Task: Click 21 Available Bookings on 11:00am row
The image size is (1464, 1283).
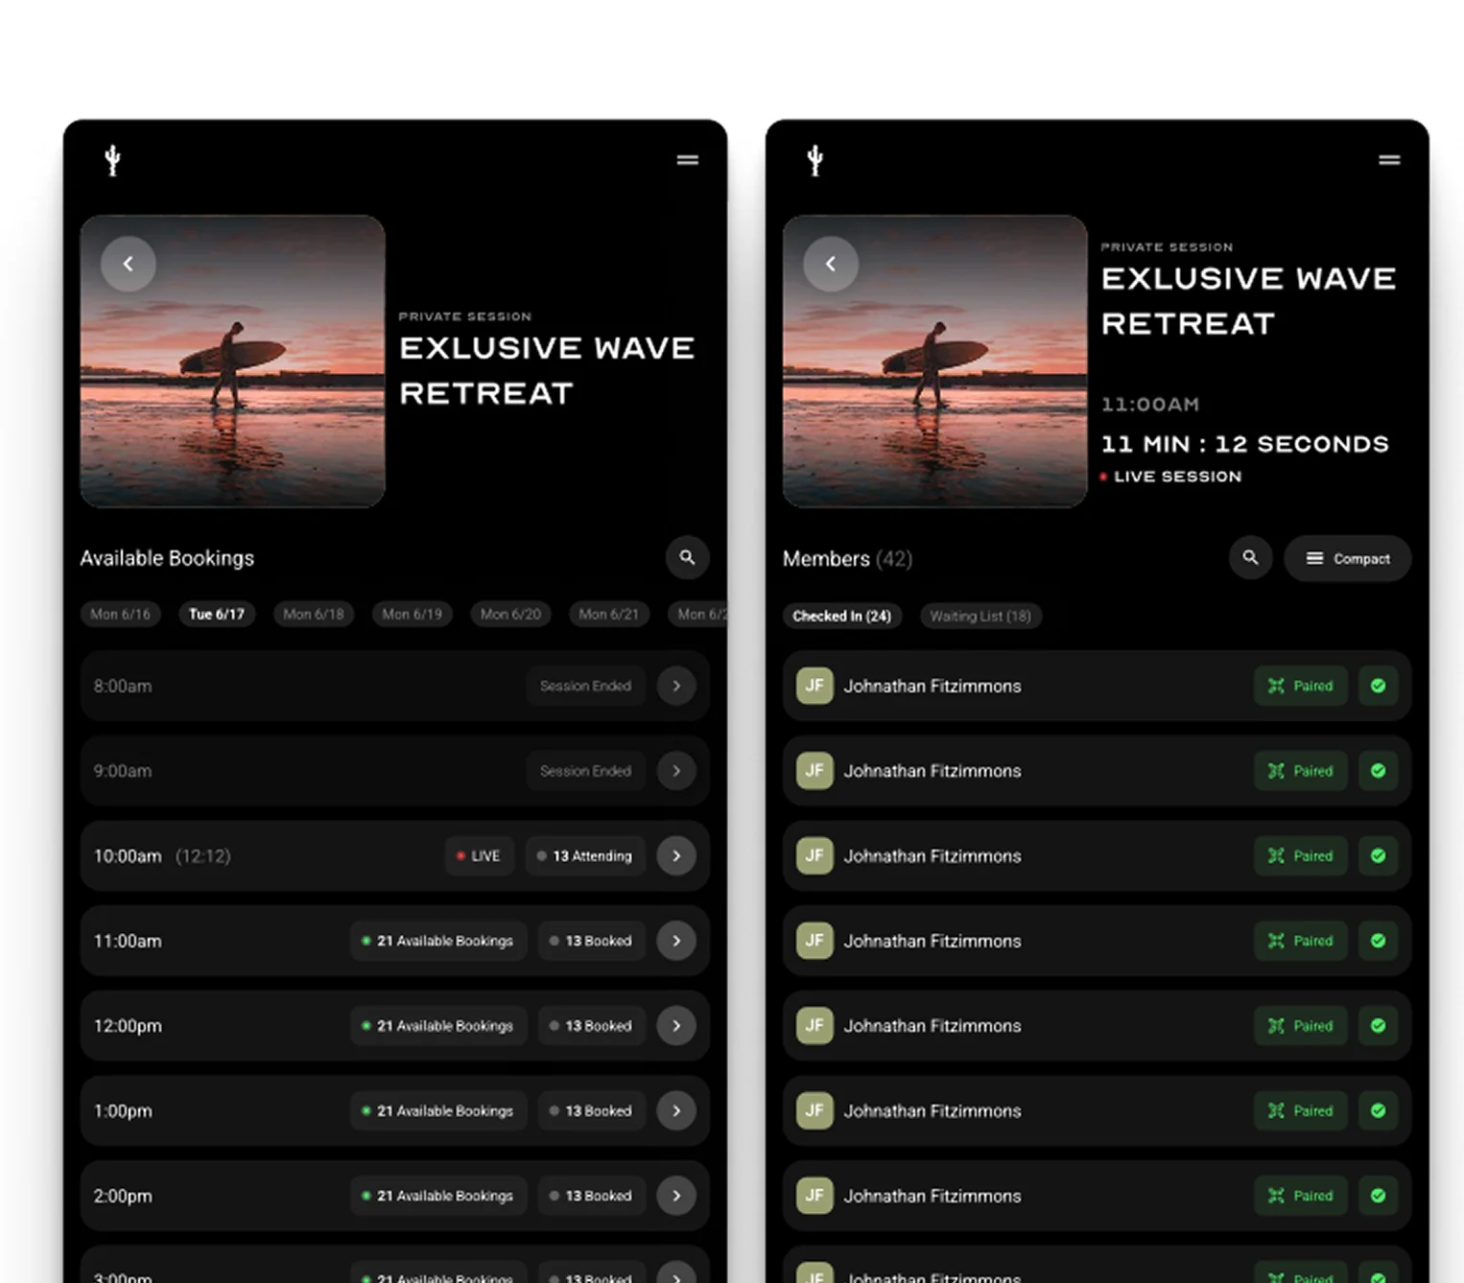Action: click(438, 941)
